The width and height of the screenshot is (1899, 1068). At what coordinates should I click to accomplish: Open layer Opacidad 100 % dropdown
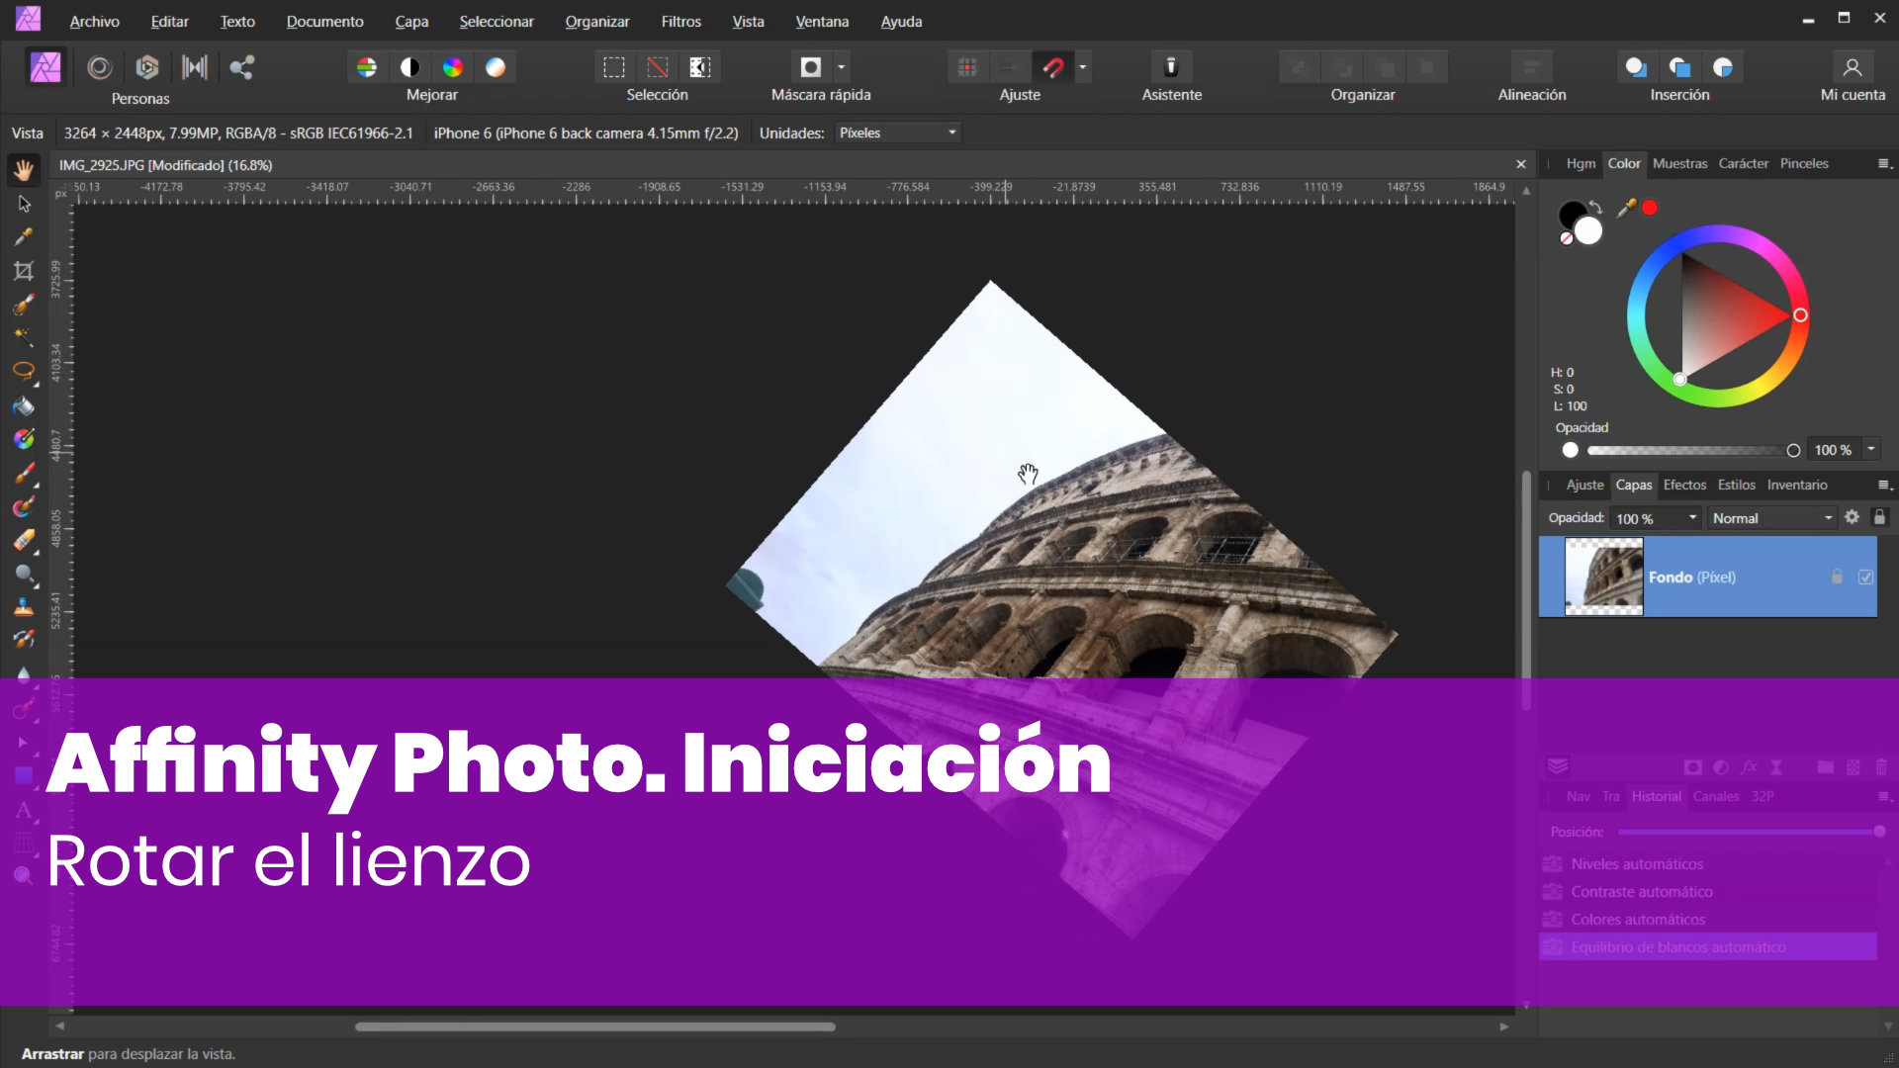[x=1657, y=518]
